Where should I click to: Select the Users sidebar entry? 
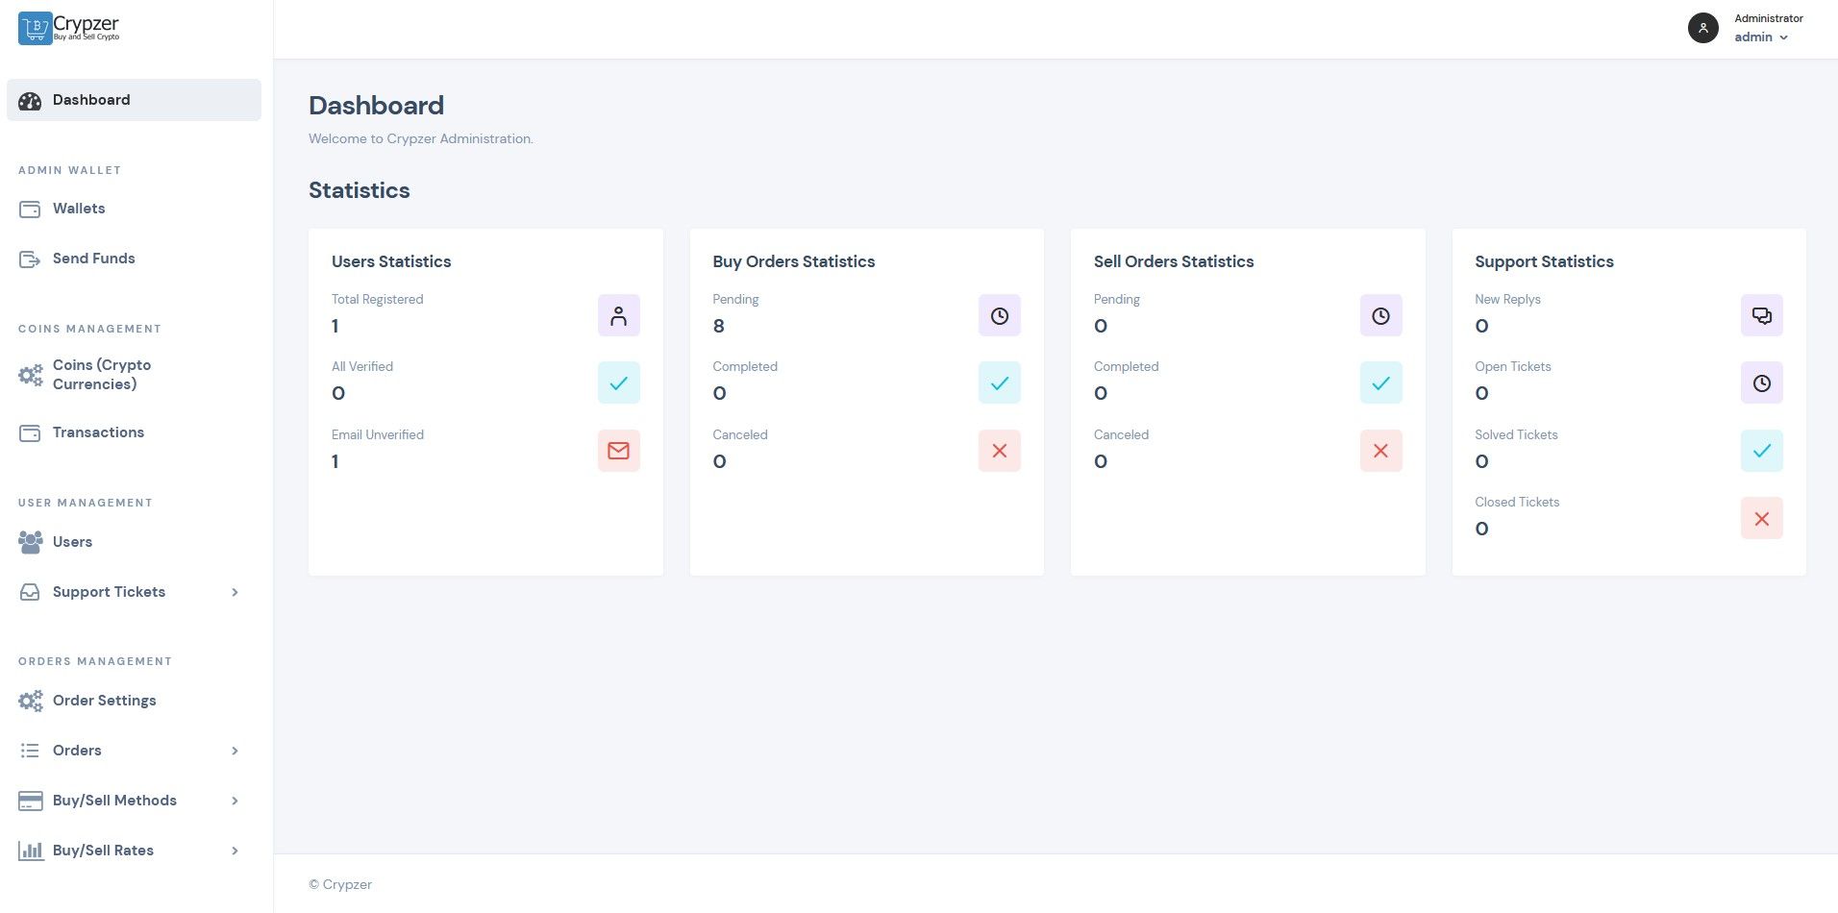pyautogui.click(x=72, y=542)
